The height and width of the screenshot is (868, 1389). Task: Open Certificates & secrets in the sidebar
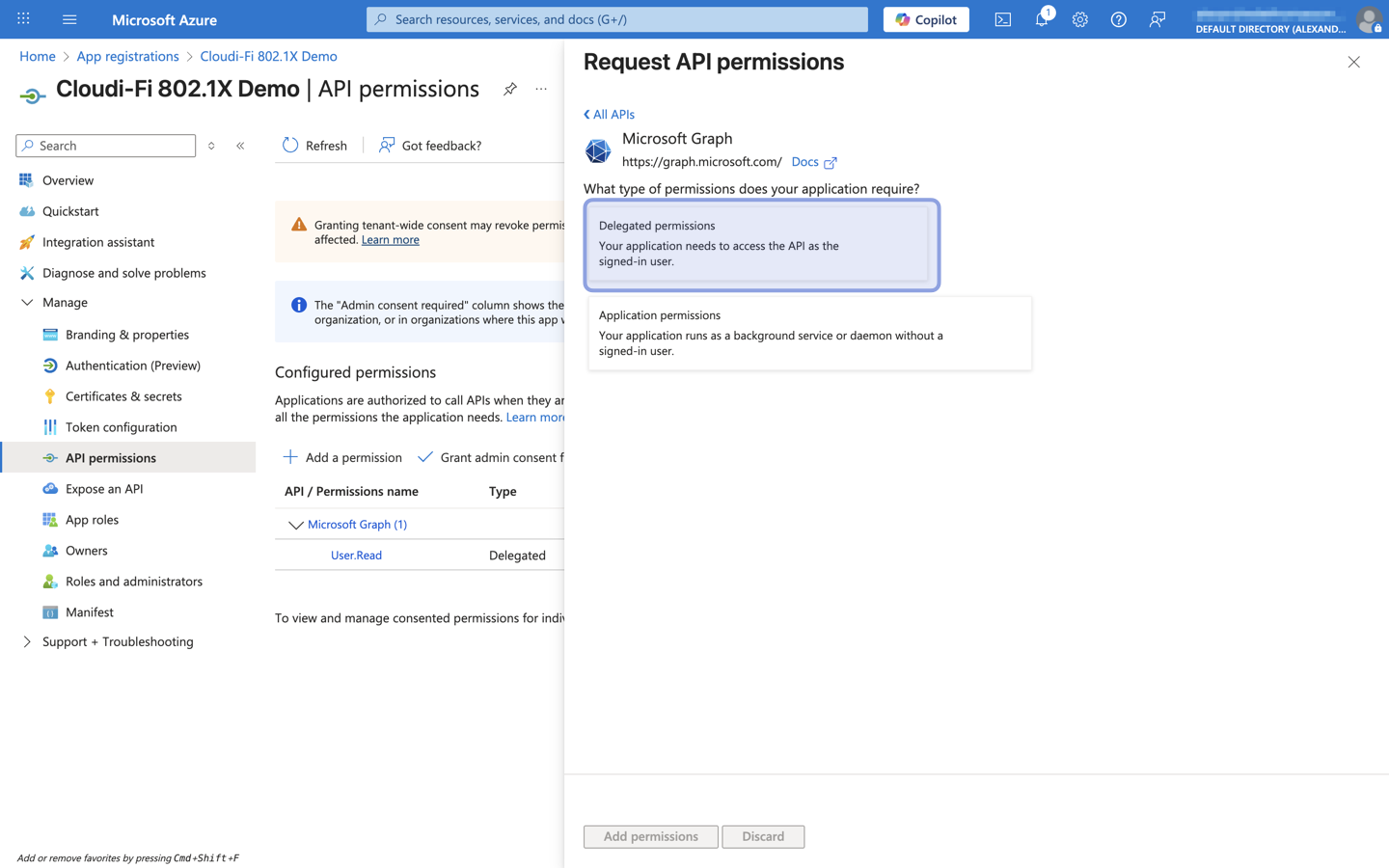click(x=123, y=396)
